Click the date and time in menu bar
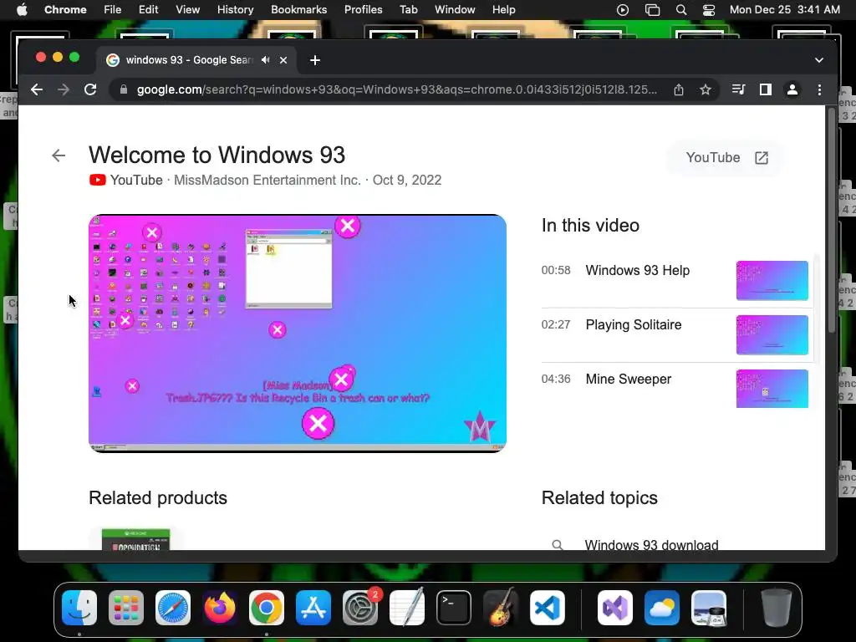Screen dimensions: 856x642 (784, 10)
